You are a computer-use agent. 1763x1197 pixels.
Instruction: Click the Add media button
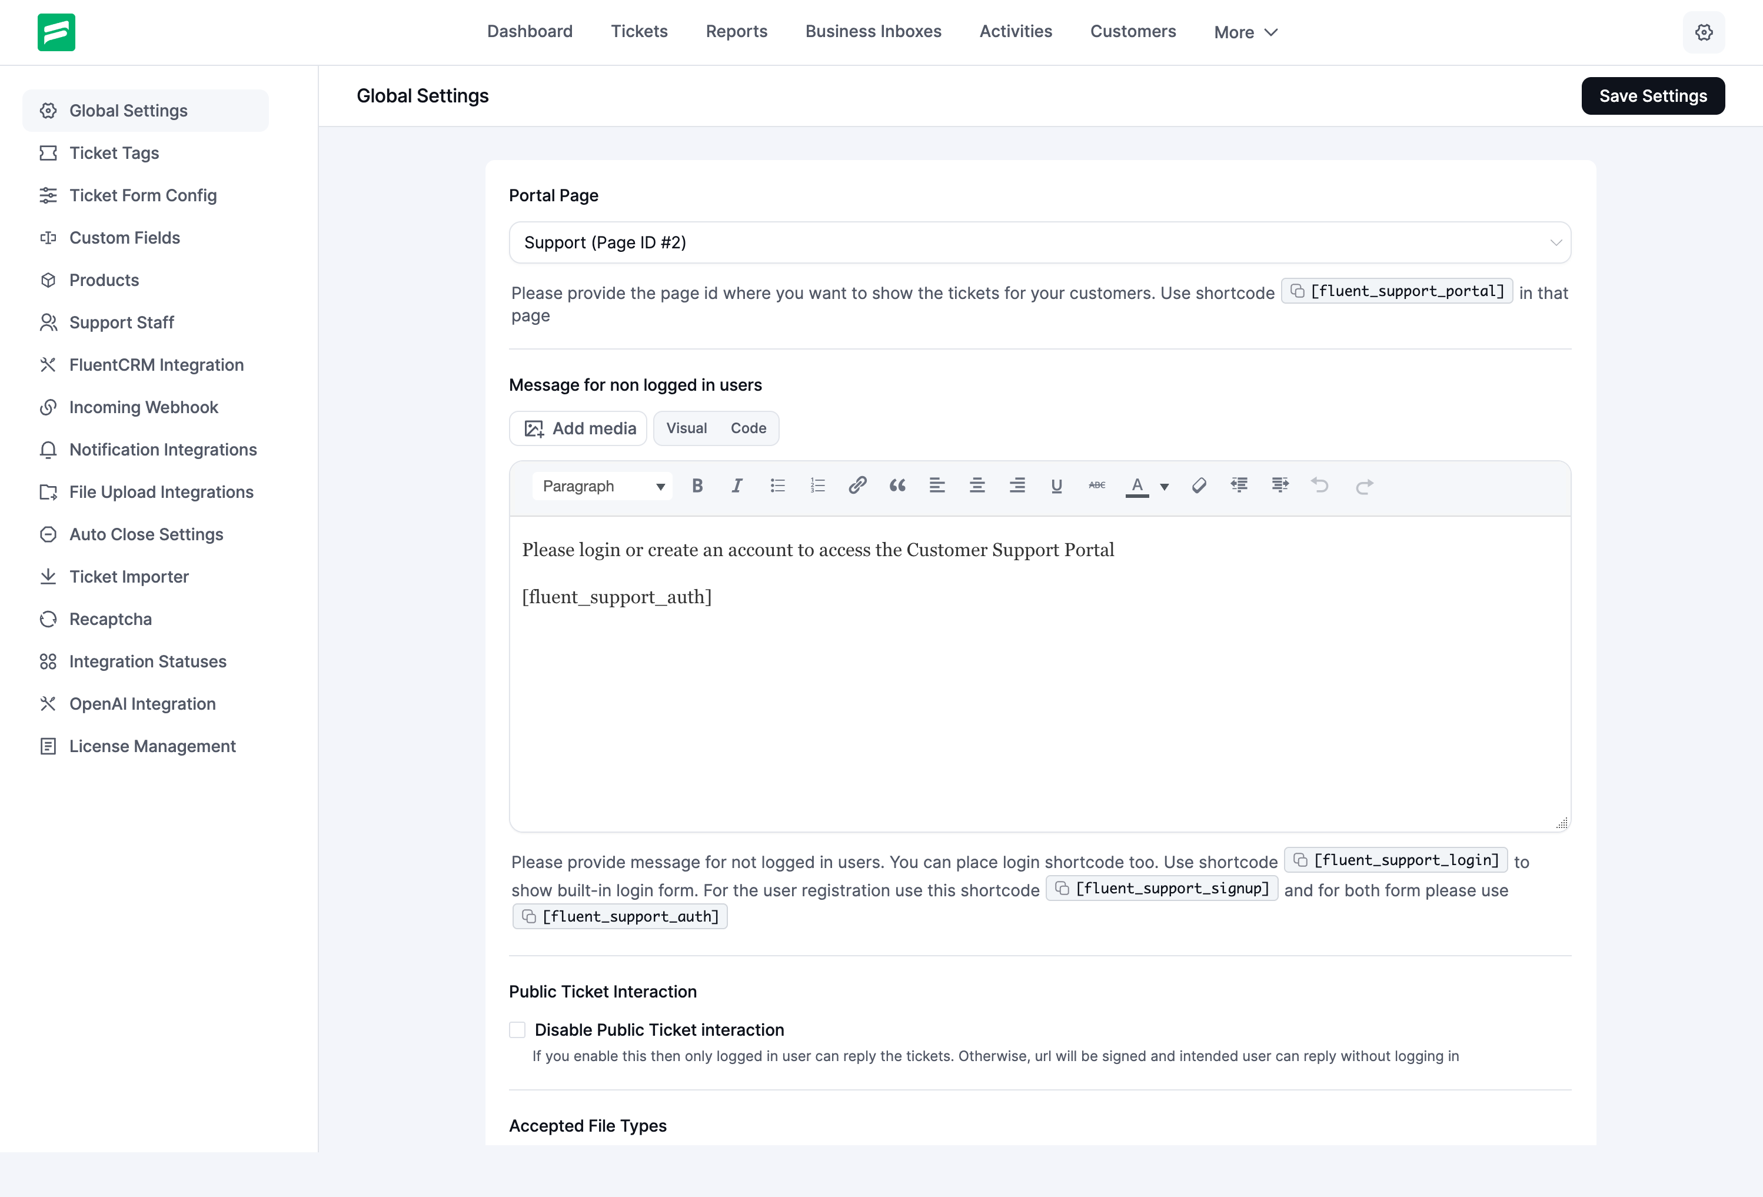(579, 428)
